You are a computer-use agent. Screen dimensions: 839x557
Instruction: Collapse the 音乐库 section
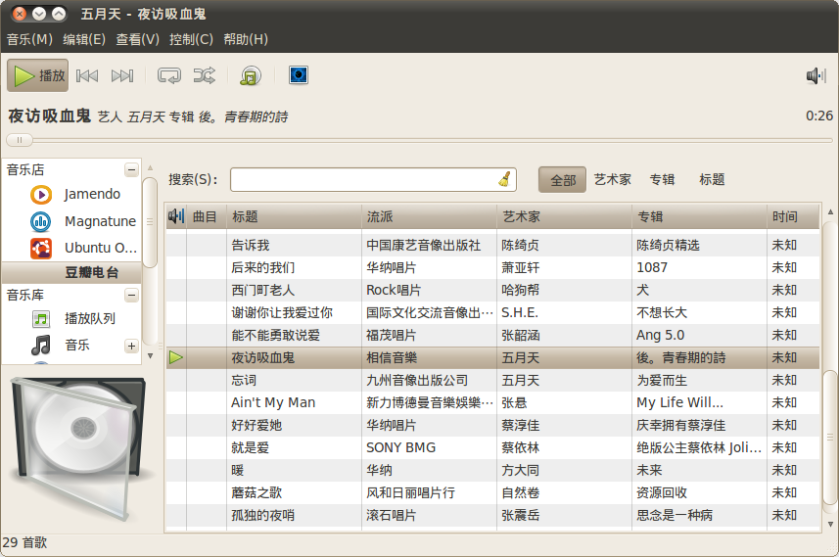(131, 296)
